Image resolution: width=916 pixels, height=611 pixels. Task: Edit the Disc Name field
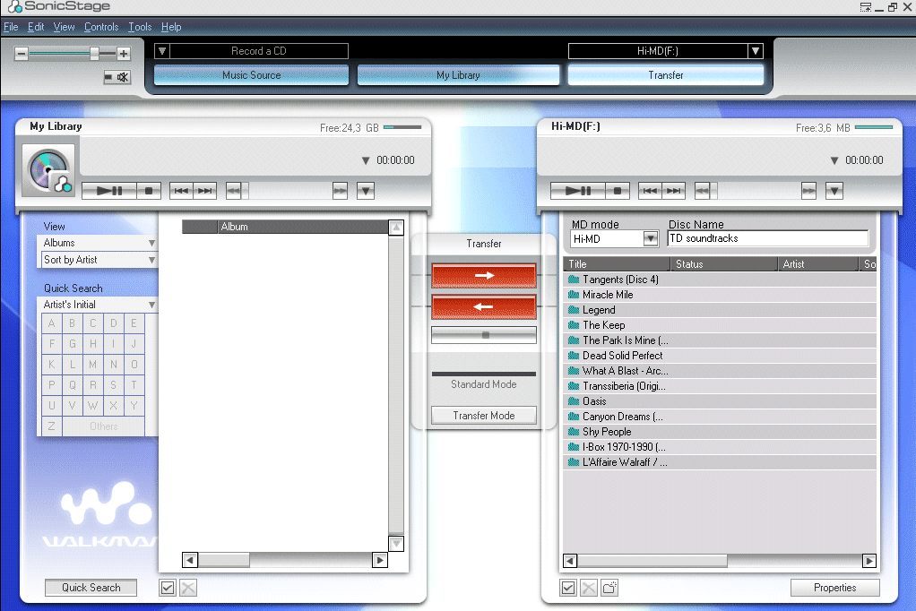767,238
